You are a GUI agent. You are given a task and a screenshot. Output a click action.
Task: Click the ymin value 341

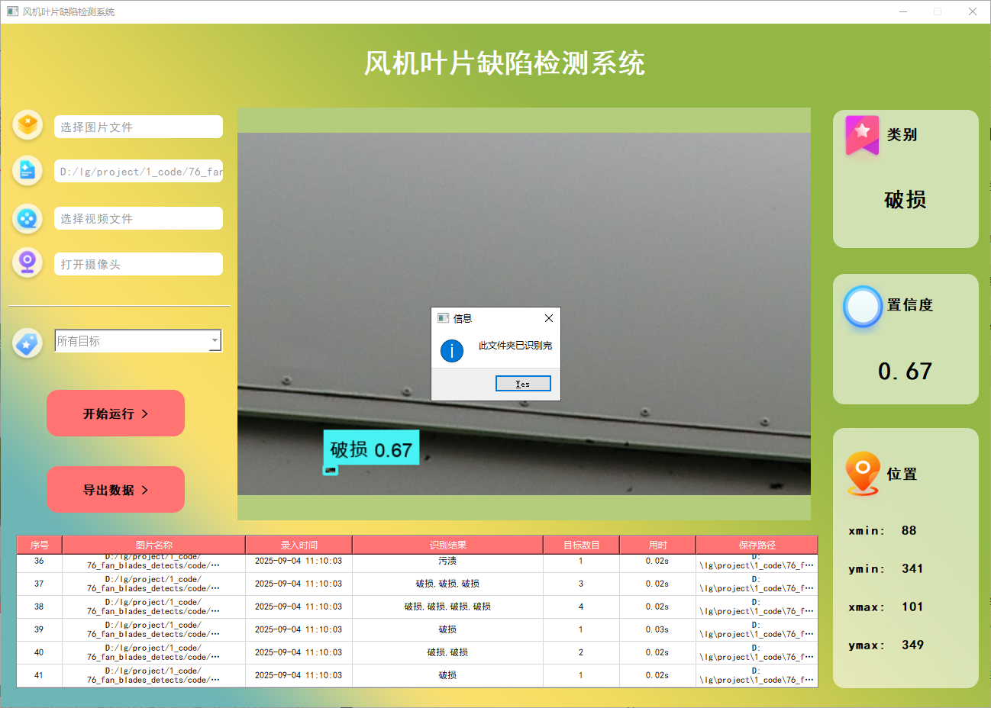912,568
